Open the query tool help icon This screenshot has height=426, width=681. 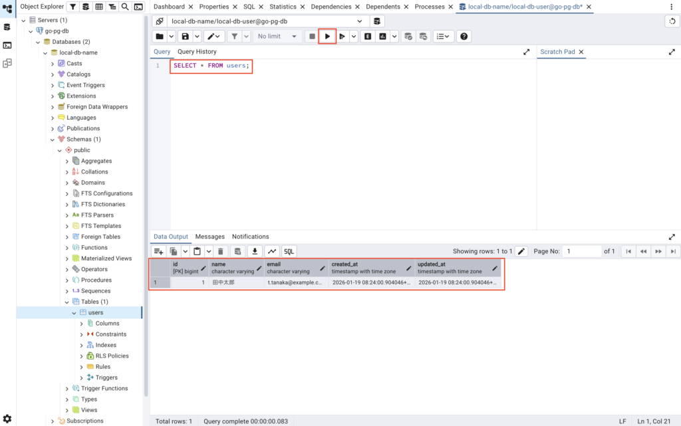464,37
